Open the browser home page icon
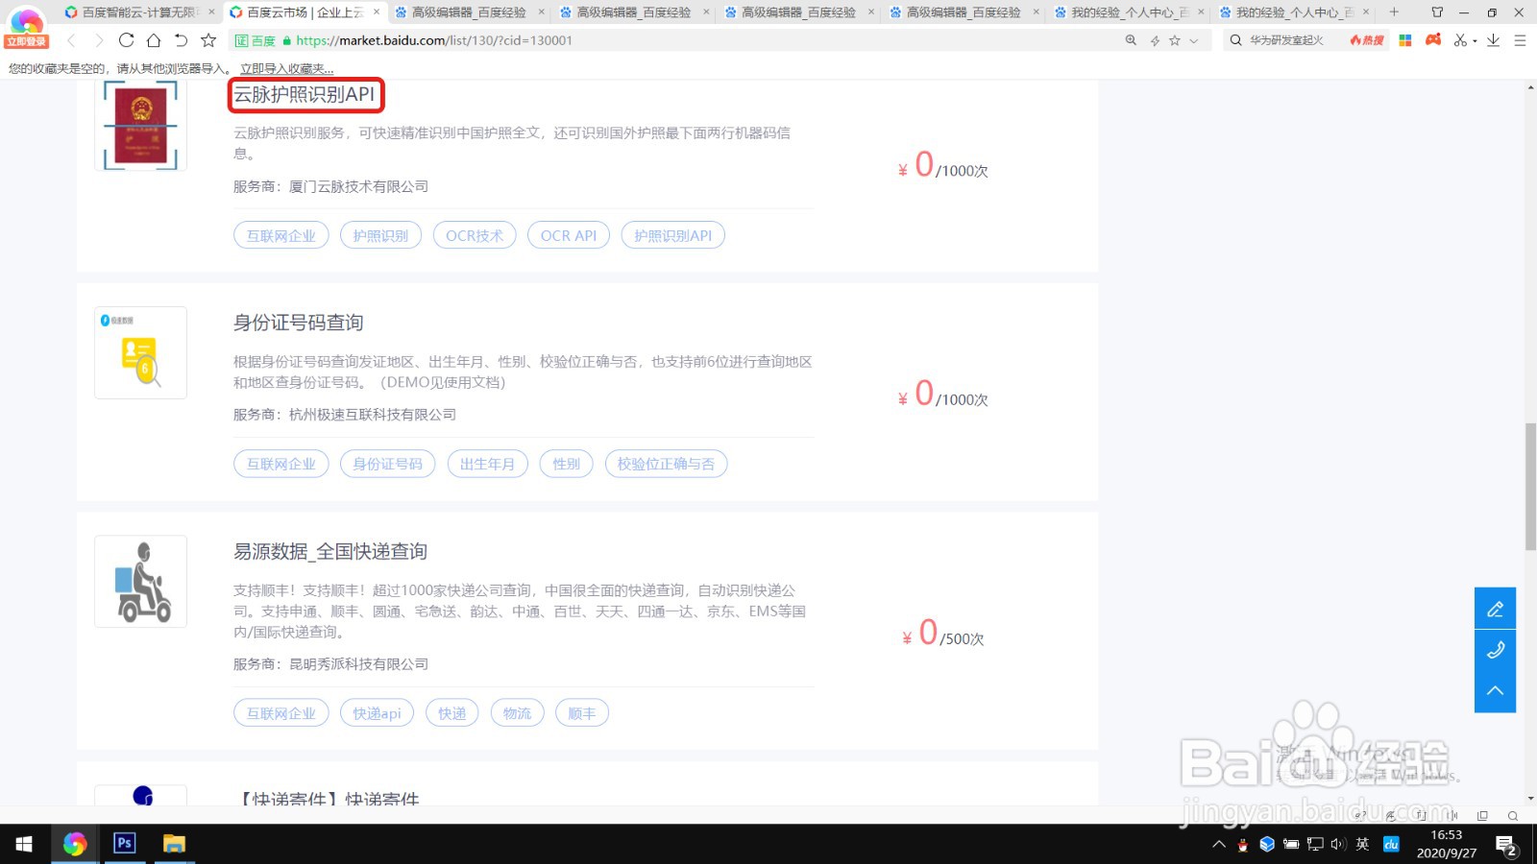 (154, 40)
